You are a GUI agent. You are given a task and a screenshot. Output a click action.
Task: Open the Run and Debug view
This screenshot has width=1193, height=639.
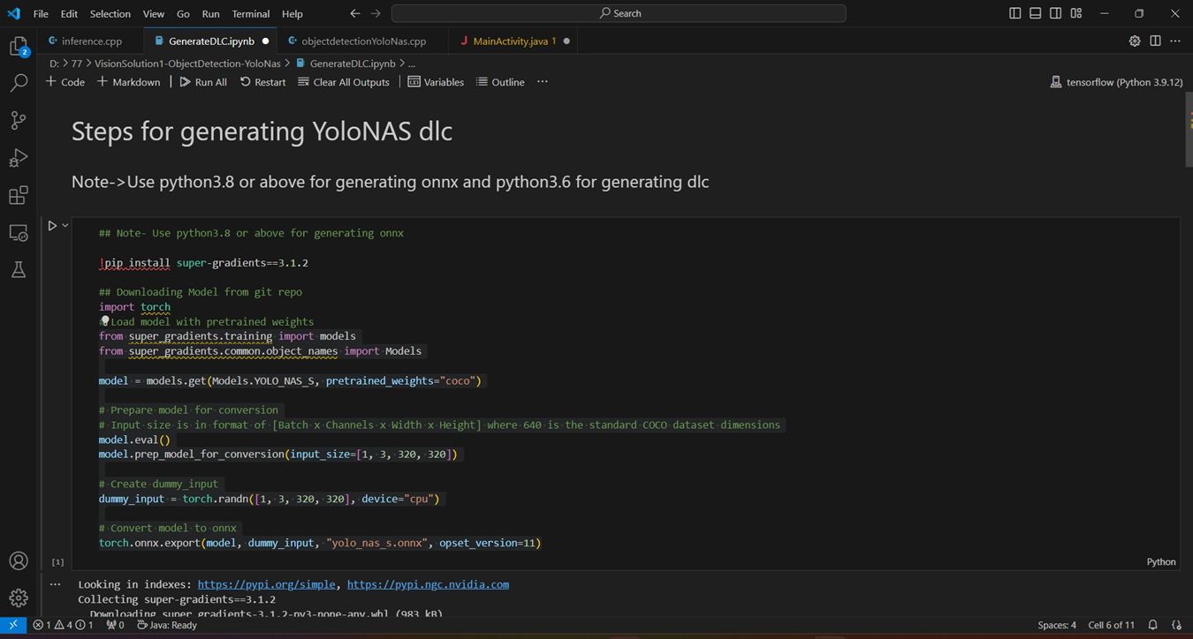[x=18, y=157]
